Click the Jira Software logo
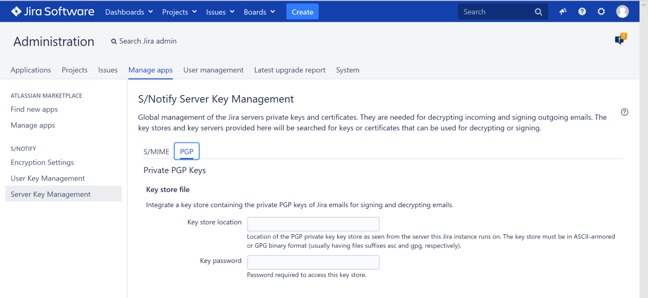This screenshot has width=648, height=298. click(53, 12)
